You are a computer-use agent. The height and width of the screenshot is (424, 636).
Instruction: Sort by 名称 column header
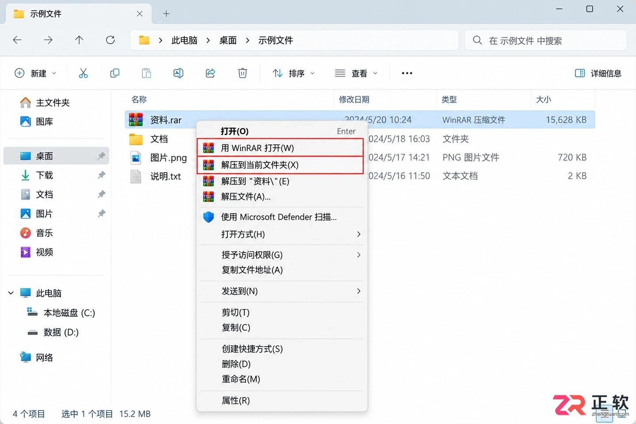coord(139,99)
